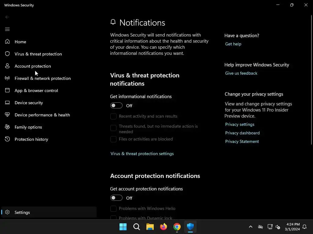Launch File Explorer from the taskbar
This screenshot has width=313, height=234.
pos(150,227)
